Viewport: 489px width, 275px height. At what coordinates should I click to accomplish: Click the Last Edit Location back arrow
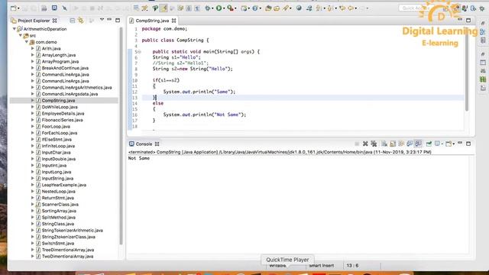(342, 8)
